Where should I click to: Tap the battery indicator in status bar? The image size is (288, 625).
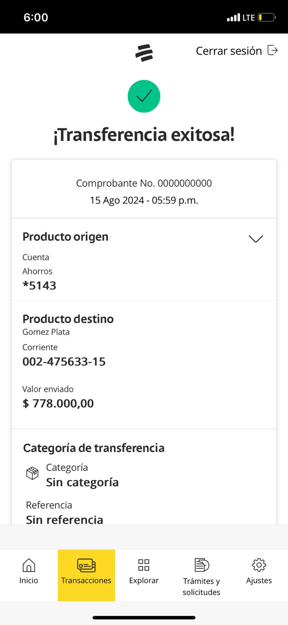click(x=267, y=17)
